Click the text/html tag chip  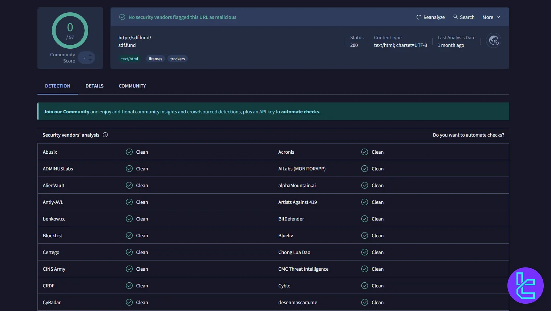pyautogui.click(x=130, y=58)
